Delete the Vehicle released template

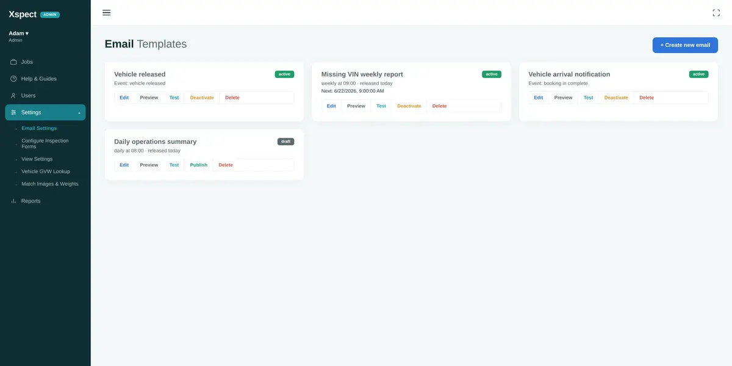pyautogui.click(x=232, y=98)
